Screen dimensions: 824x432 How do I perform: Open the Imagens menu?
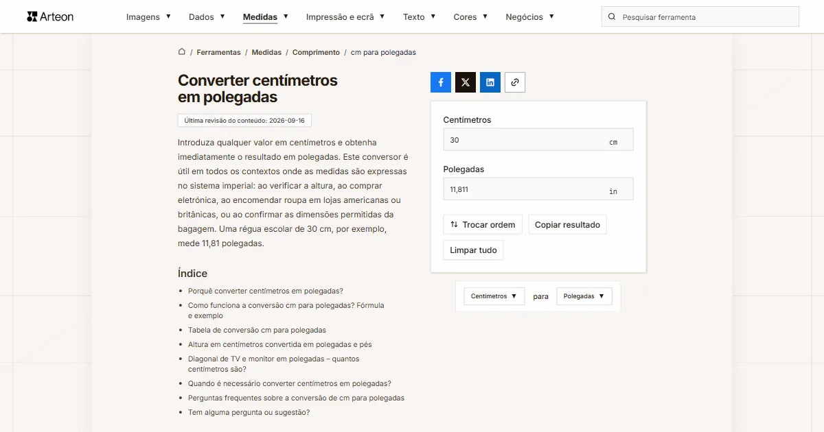[x=148, y=16]
